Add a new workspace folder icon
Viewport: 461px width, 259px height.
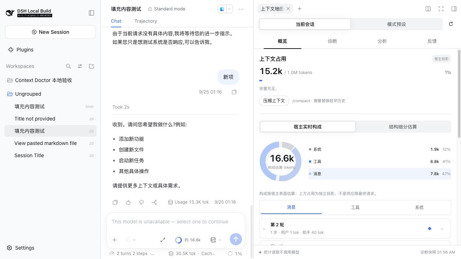click(91, 66)
